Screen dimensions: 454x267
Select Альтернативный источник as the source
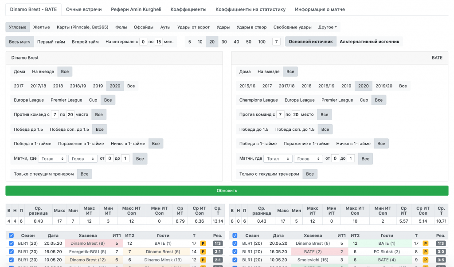pyautogui.click(x=369, y=42)
